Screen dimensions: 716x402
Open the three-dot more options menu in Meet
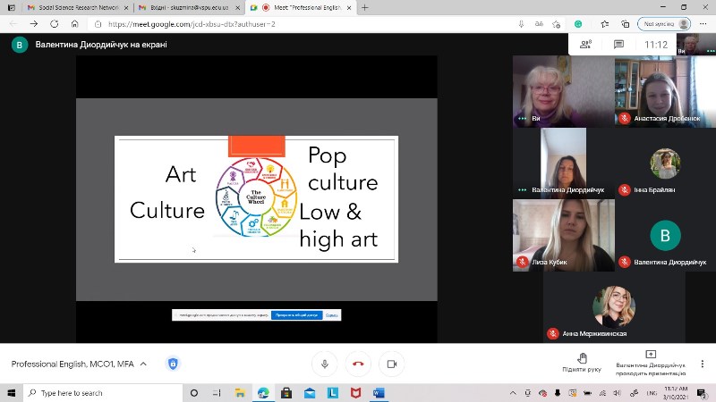(x=703, y=364)
